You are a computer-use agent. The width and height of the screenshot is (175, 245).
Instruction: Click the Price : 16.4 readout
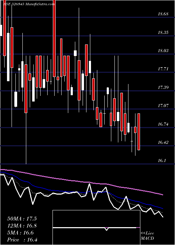22,240
